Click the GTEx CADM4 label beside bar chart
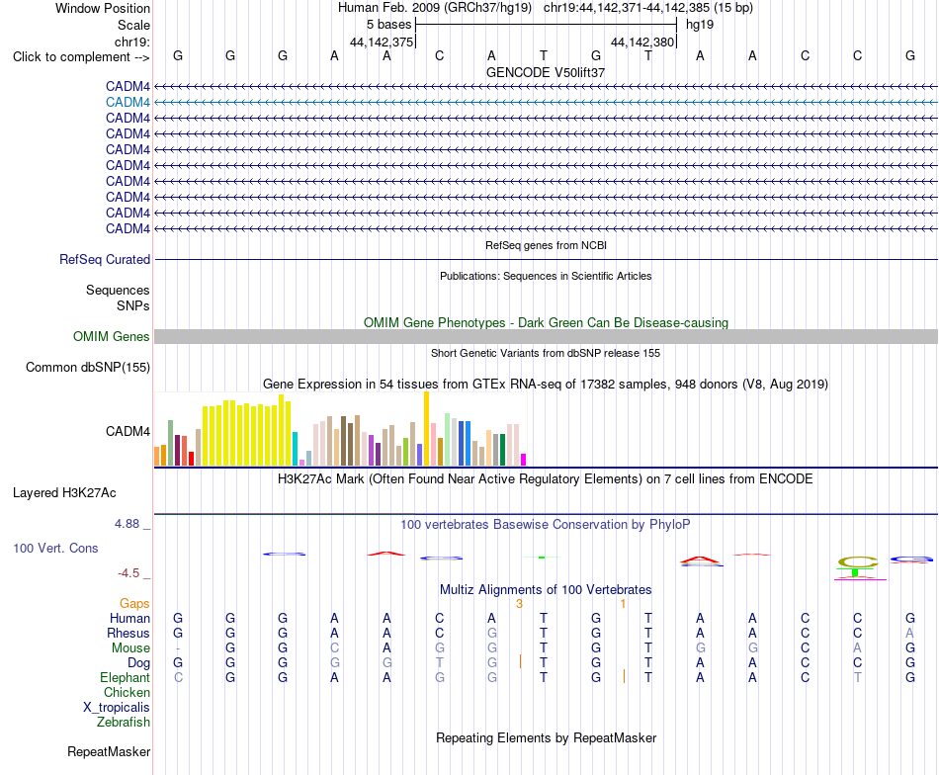The width and height of the screenshot is (939, 775). tap(128, 431)
